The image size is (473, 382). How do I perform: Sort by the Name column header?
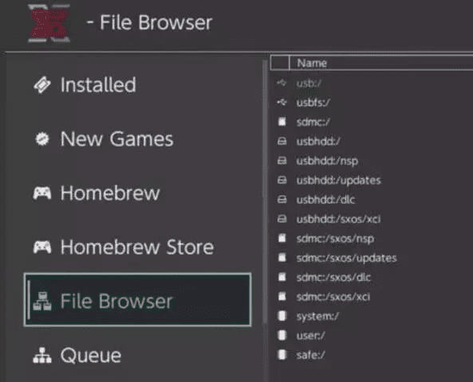[312, 63]
